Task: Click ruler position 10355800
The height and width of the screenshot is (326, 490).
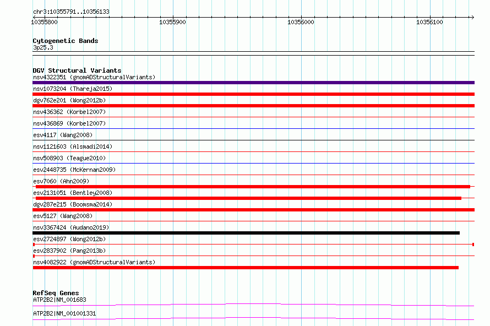Action: [x=45, y=22]
